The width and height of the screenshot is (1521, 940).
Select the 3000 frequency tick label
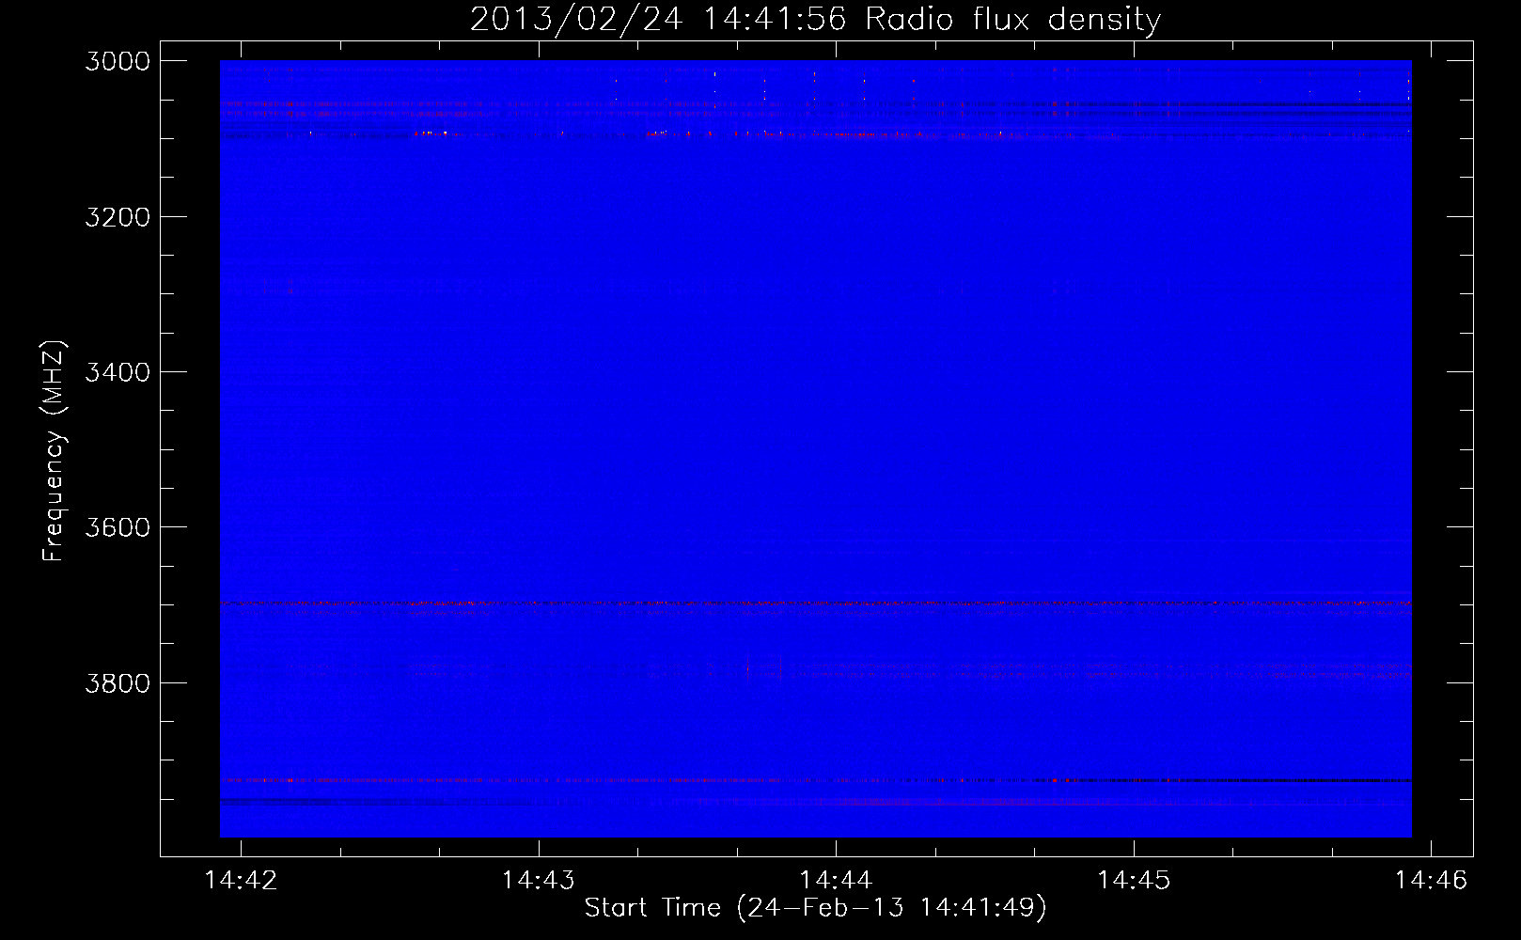(x=118, y=61)
